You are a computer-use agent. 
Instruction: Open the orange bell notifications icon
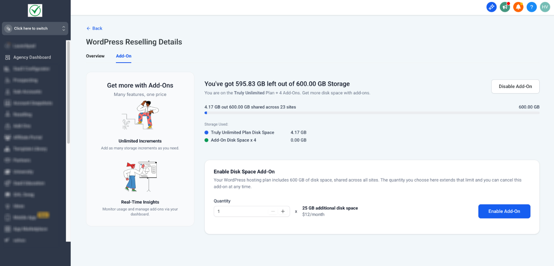pyautogui.click(x=518, y=7)
